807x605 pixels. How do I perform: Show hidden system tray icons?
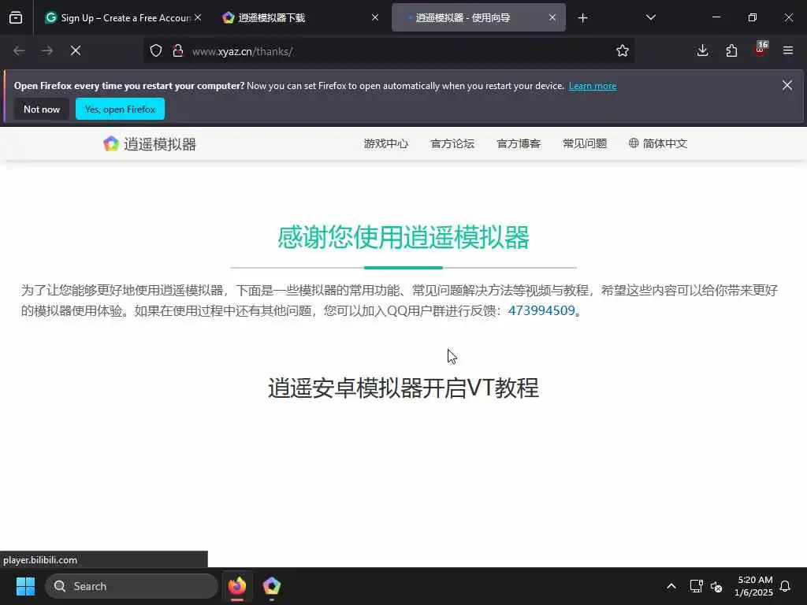[x=671, y=586]
